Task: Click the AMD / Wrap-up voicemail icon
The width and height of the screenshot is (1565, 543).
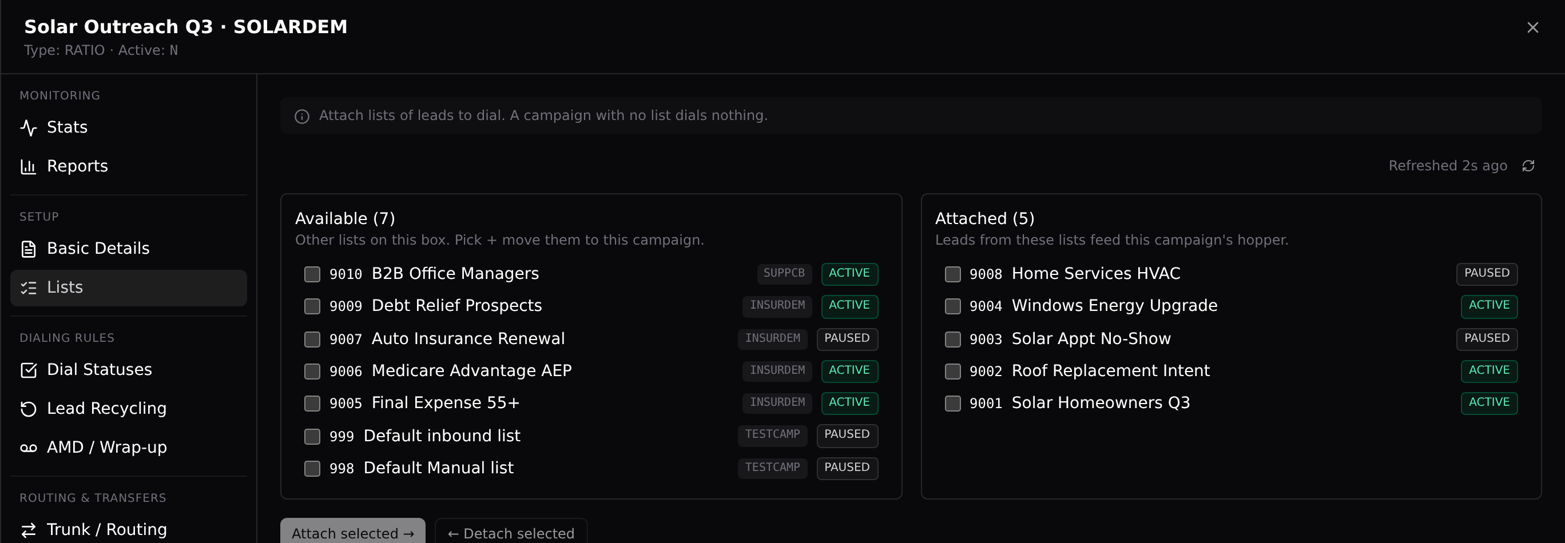Action: pos(29,448)
